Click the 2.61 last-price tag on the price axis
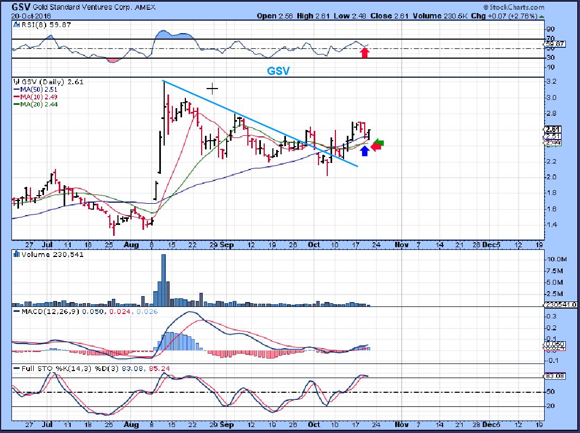The height and width of the screenshot is (433, 580). pyautogui.click(x=553, y=129)
